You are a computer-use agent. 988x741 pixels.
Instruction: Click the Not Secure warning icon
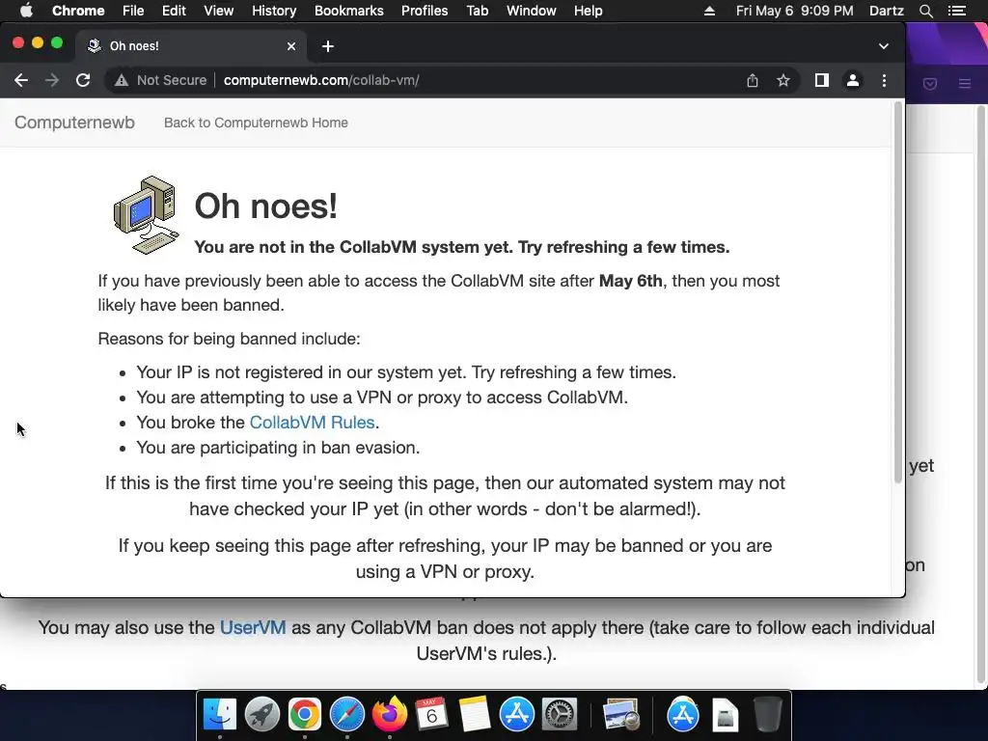point(122,81)
